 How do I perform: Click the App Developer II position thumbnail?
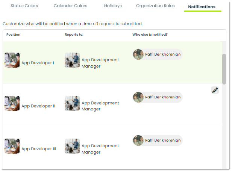point(12,103)
